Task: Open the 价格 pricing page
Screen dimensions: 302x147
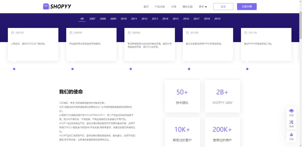Action: (174, 7)
